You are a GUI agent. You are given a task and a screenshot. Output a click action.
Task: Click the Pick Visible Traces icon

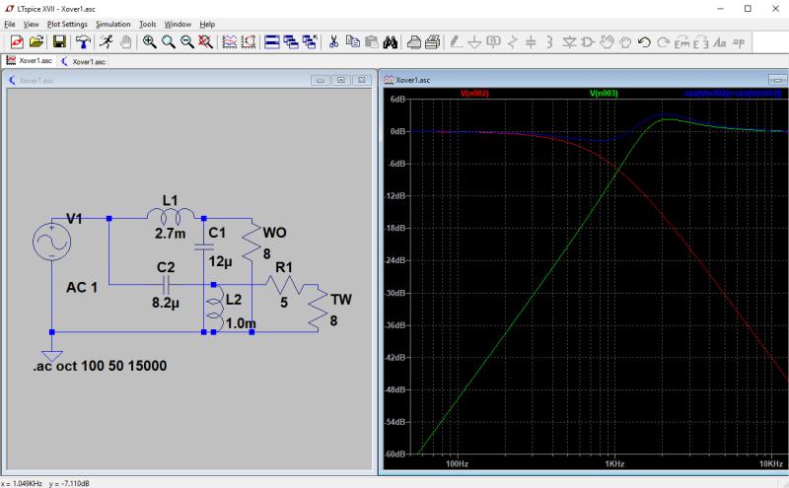[x=230, y=41]
